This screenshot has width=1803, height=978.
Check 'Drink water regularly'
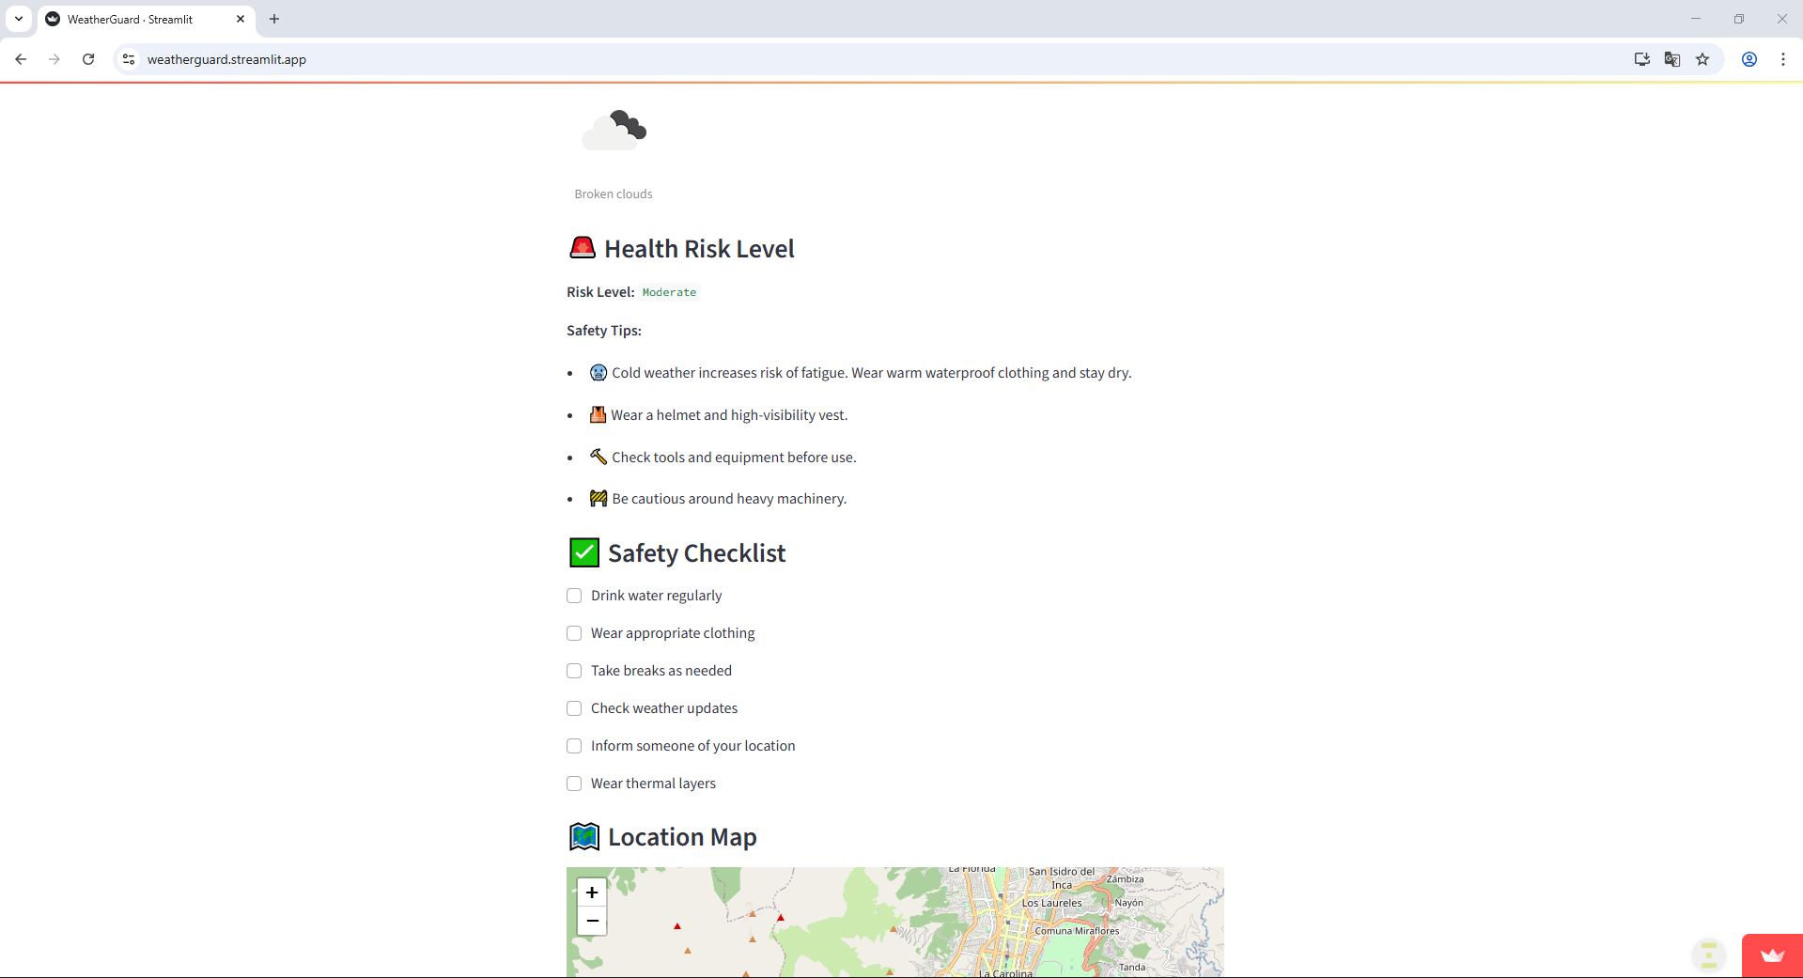click(574, 596)
